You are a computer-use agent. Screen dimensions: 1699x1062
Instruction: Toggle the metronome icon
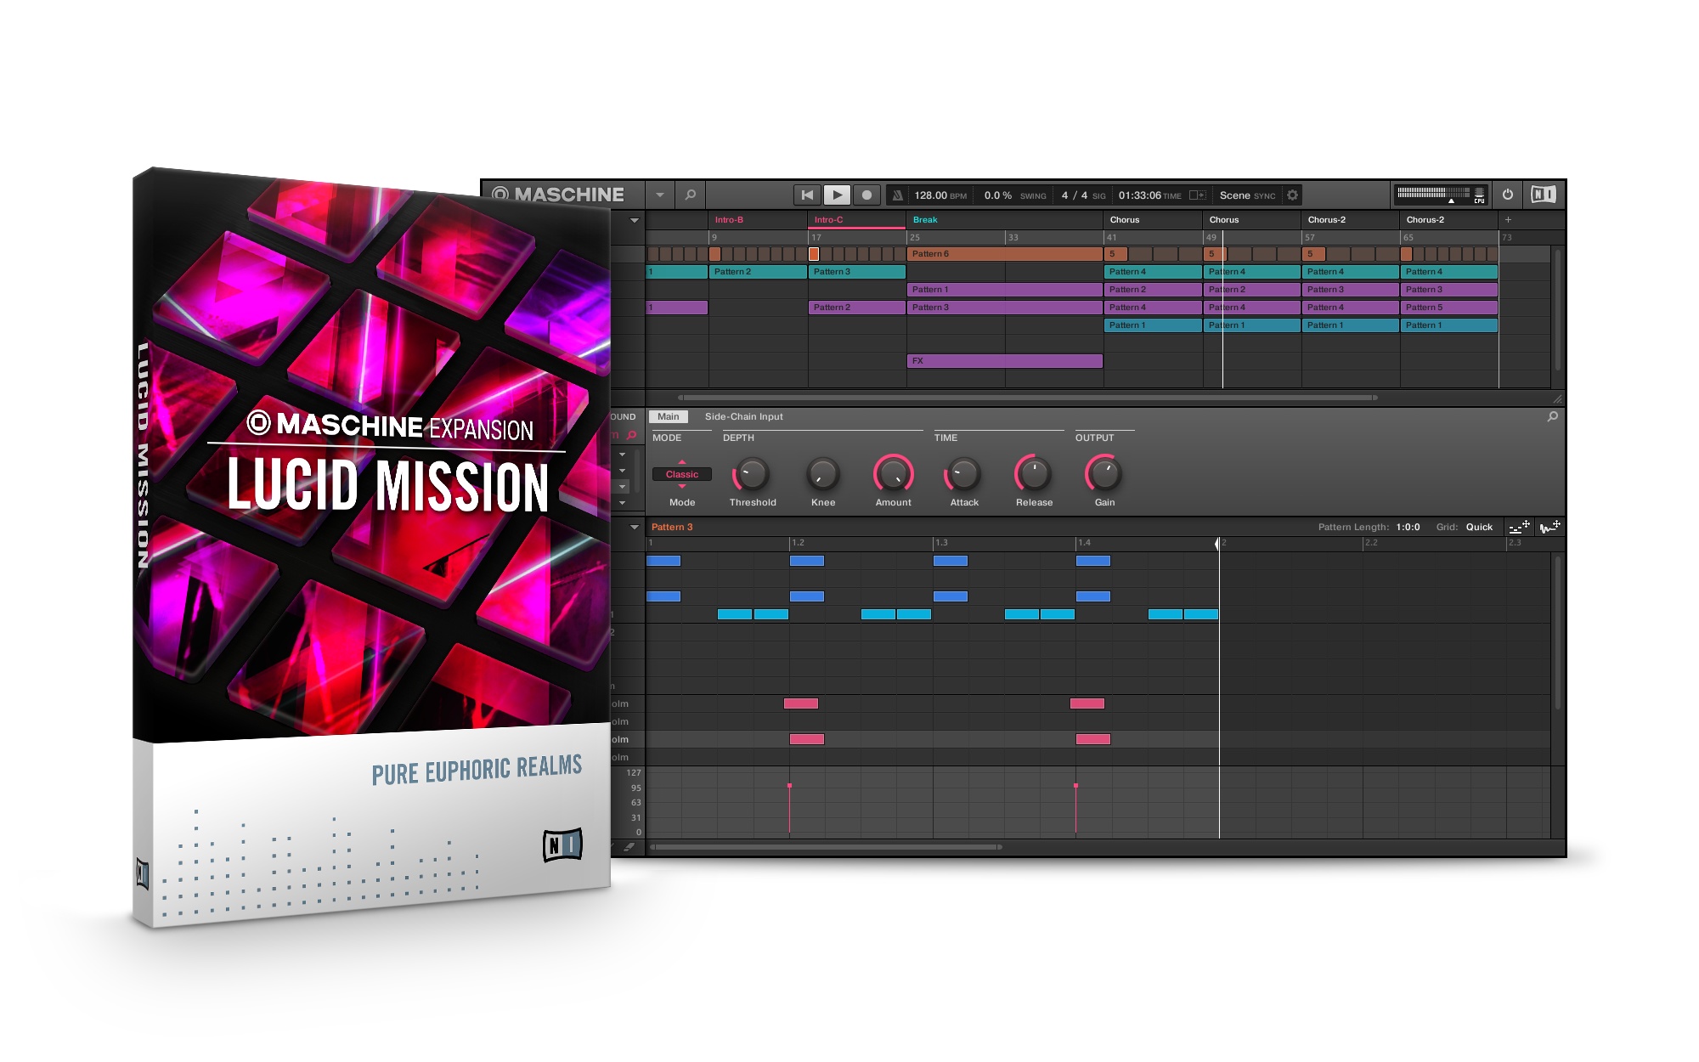click(x=897, y=195)
